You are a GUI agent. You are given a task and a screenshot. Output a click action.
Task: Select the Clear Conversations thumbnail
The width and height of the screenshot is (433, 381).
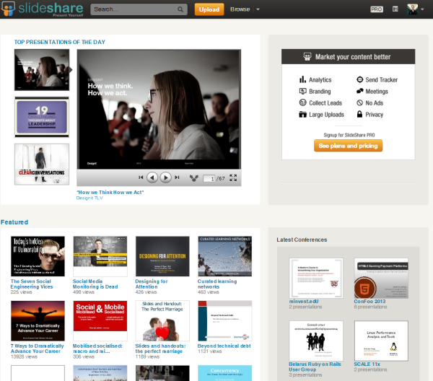42,165
